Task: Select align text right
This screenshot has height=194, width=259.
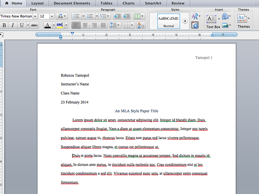Action: tap(94, 25)
